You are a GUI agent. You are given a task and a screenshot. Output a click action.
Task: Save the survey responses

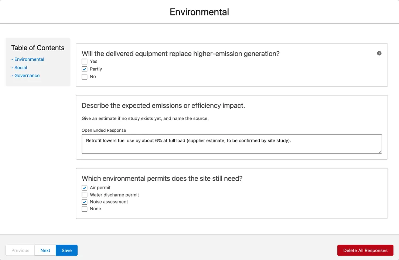pyautogui.click(x=66, y=250)
